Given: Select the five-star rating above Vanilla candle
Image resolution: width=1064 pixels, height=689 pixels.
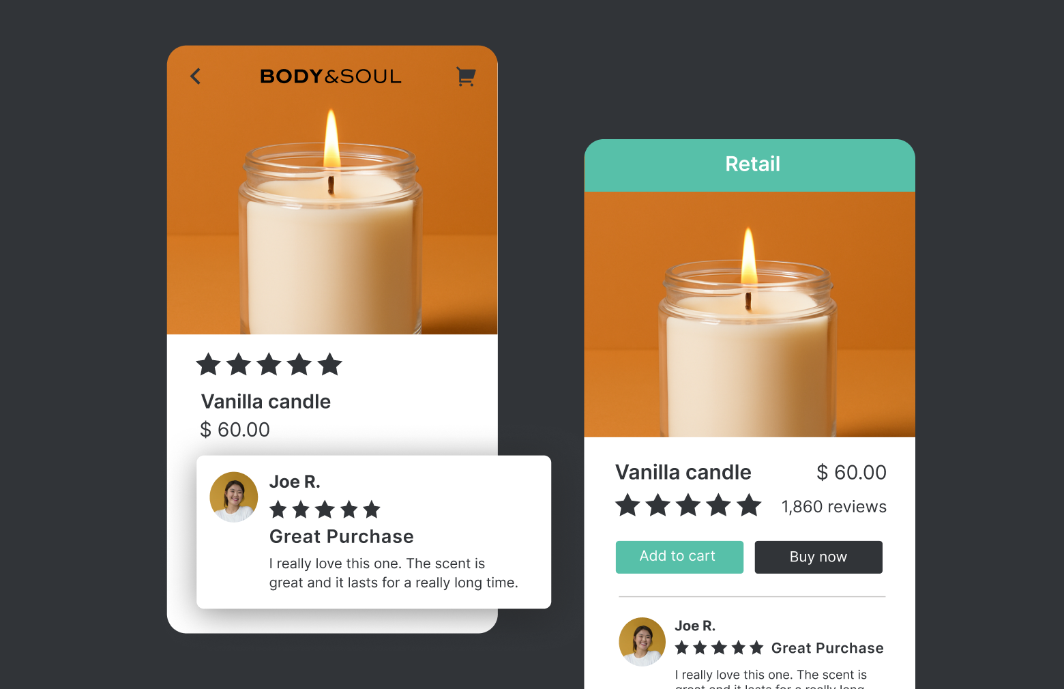Looking at the screenshot, I should [x=269, y=364].
